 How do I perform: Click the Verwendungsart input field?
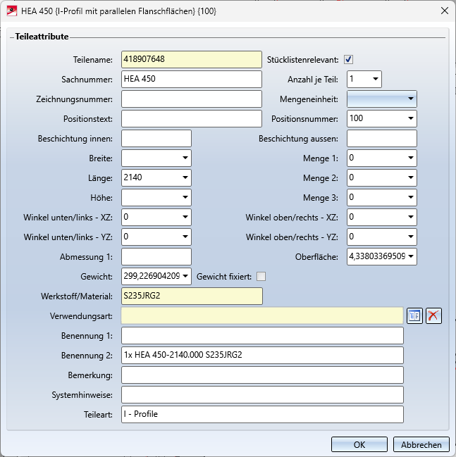pos(262,315)
